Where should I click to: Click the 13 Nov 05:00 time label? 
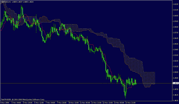pos(119,103)
